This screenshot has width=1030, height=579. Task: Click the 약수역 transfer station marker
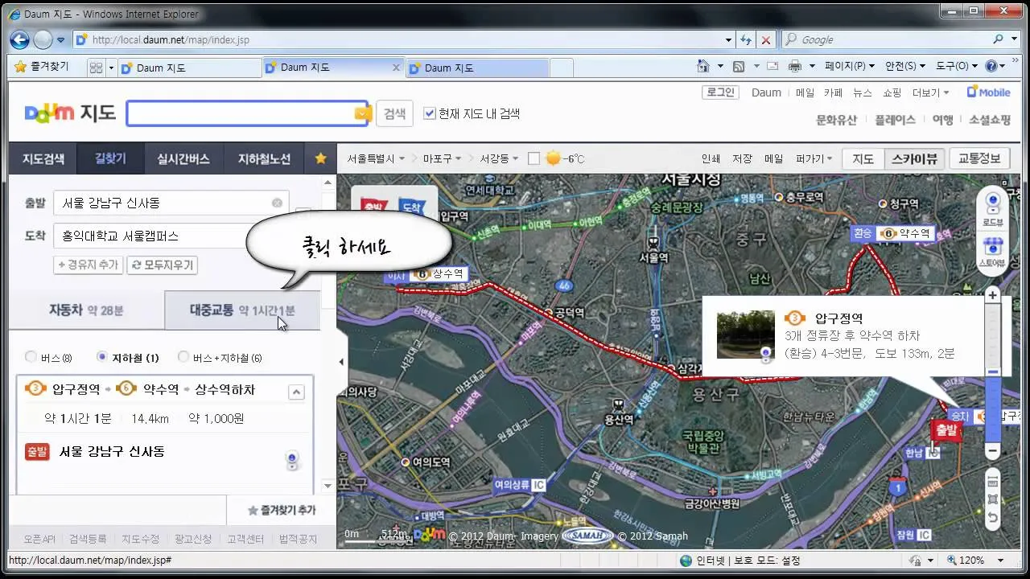click(x=892, y=233)
